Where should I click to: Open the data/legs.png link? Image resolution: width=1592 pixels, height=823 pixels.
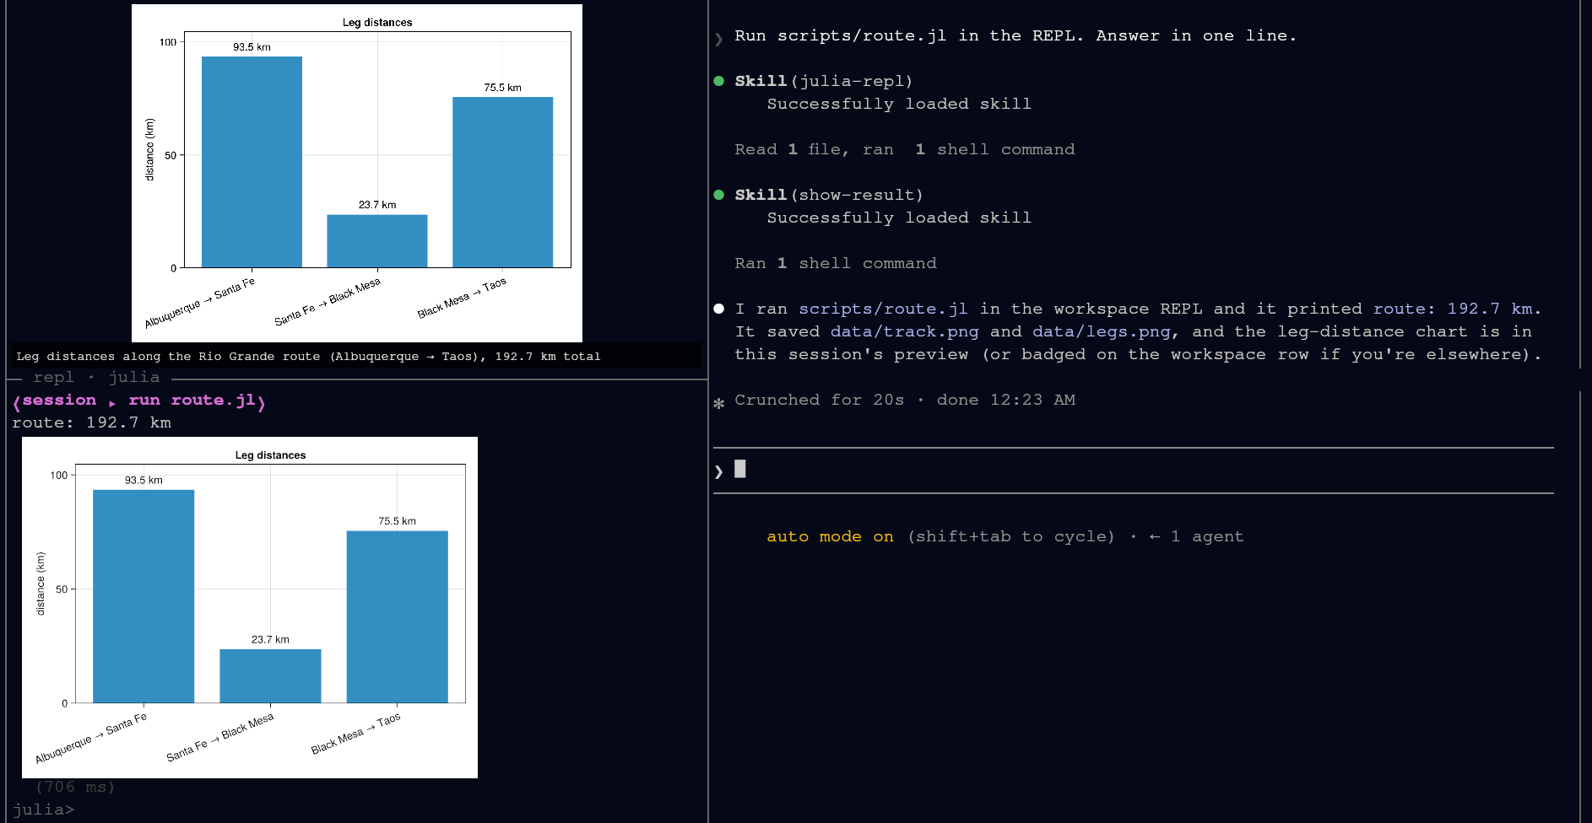pos(1102,331)
